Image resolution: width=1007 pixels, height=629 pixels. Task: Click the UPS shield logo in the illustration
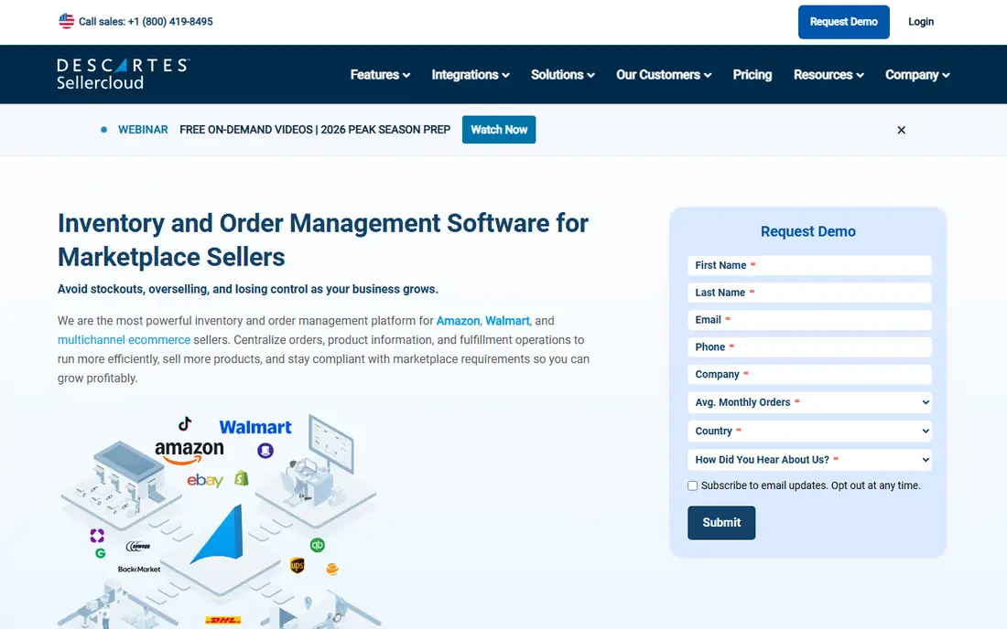297,565
